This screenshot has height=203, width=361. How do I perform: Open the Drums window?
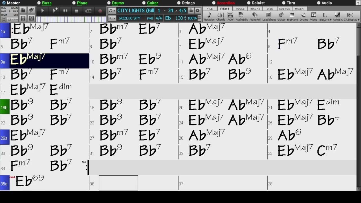click(x=304, y=17)
